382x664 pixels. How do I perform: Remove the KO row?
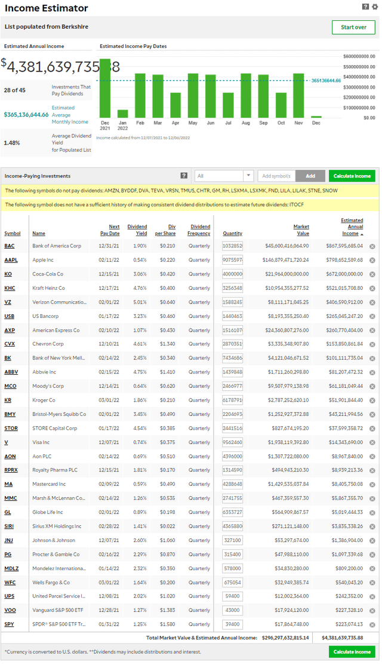pos(372,274)
